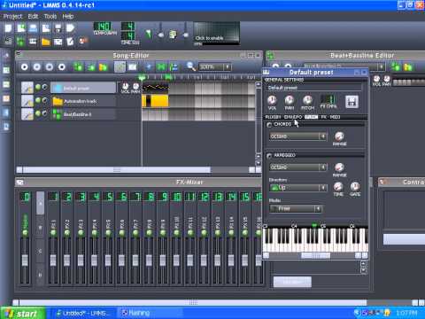Switch to the ENV/LFO tab

click(293, 117)
